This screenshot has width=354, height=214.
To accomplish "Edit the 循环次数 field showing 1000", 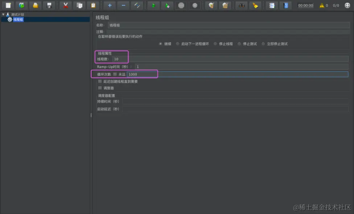I will (x=238, y=74).
